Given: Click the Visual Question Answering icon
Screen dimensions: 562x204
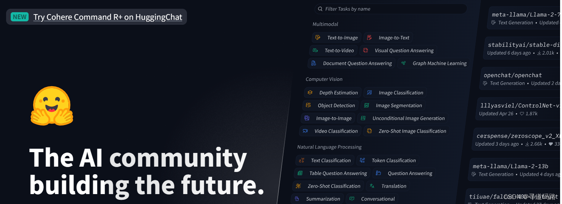Looking at the screenshot, I should (x=366, y=50).
